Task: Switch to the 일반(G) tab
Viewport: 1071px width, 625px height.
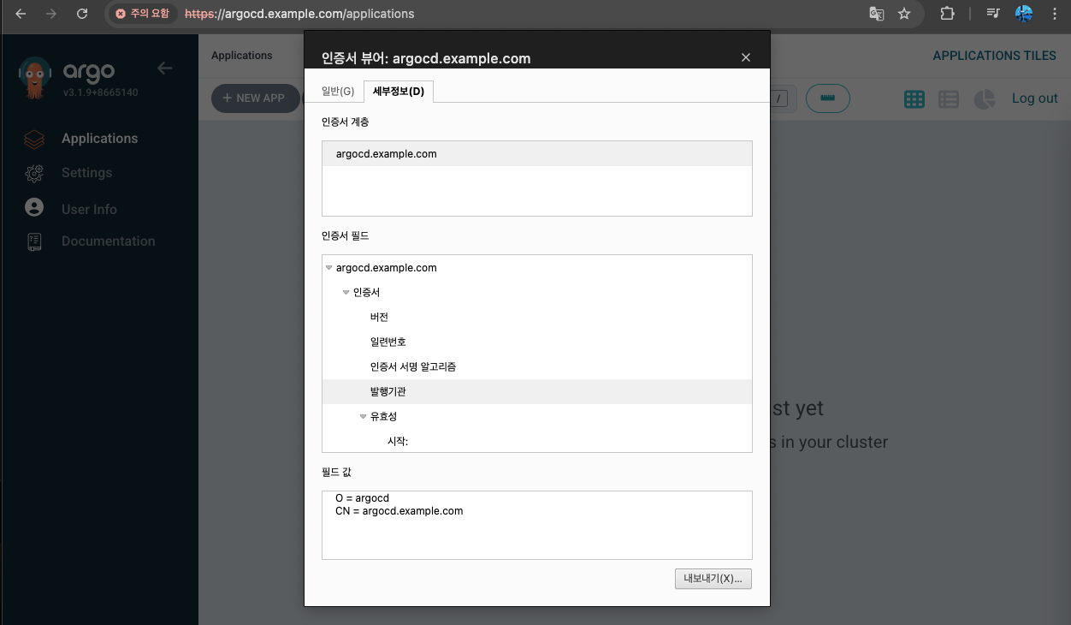Action: pos(338,92)
